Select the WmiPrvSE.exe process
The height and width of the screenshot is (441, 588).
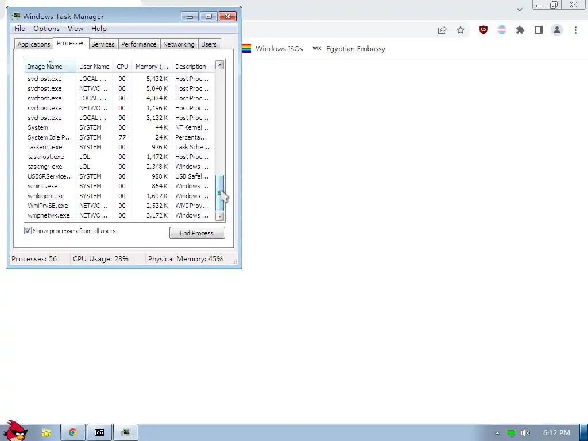pos(119,206)
